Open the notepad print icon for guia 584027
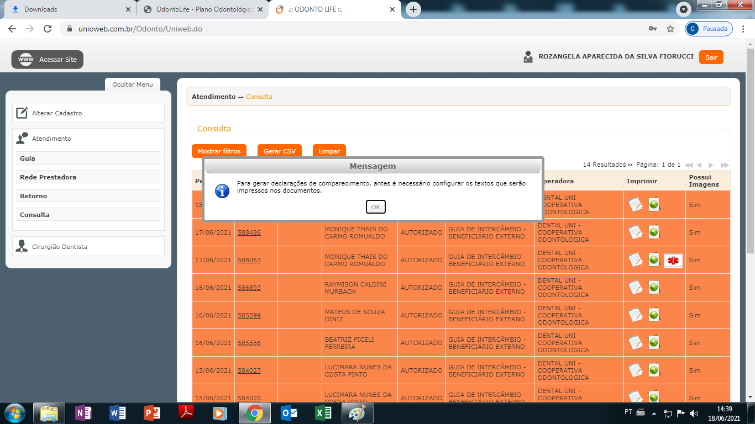755x424 pixels. (636, 370)
